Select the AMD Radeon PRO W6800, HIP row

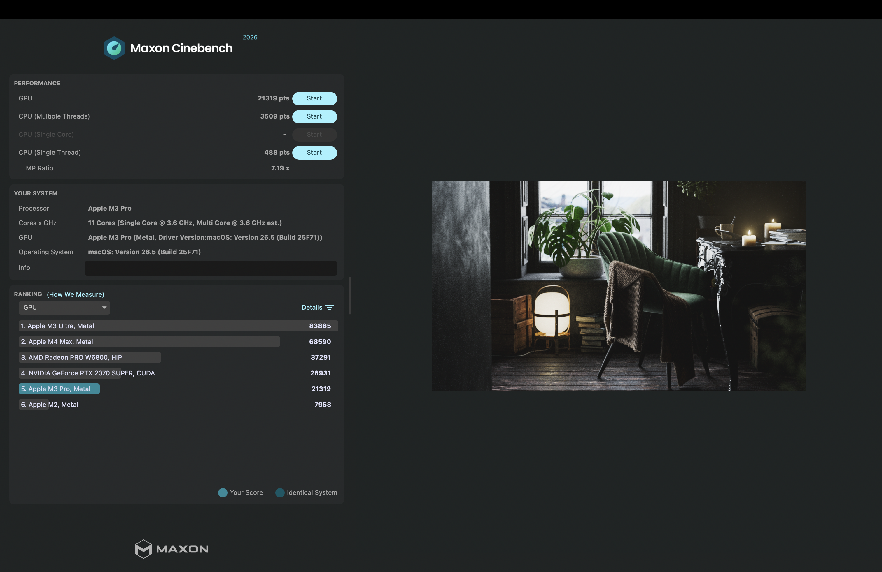point(178,357)
